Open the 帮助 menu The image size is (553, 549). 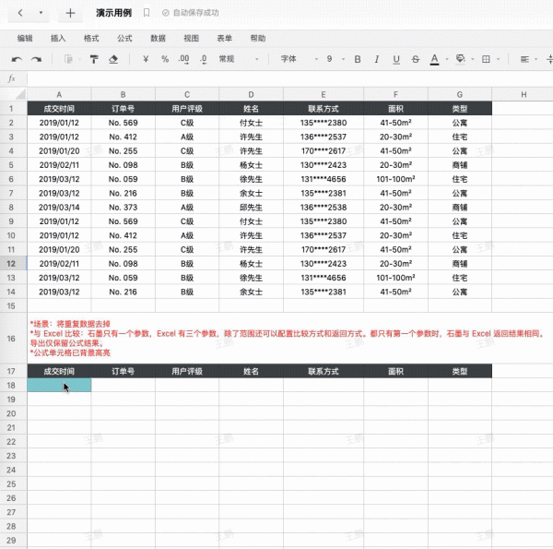coord(258,39)
